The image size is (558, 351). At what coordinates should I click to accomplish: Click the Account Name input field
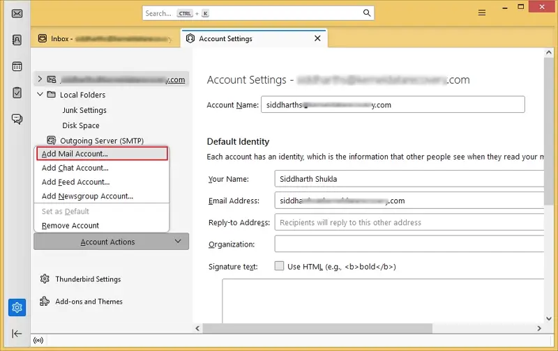[393, 104]
